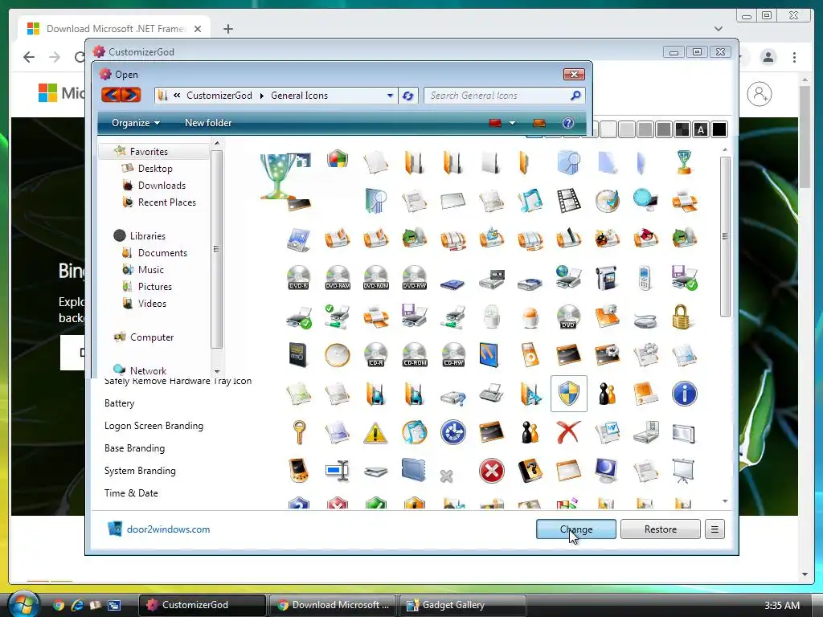Select the DVD-RAM disc icon

[x=338, y=277]
